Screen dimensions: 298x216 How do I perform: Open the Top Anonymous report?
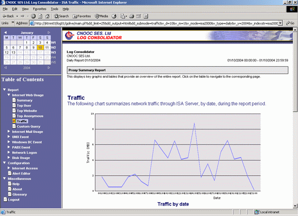(30, 116)
